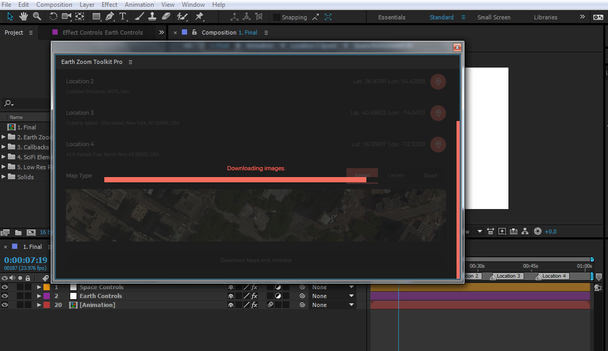
Task: Select the Road map type
Action: (x=430, y=175)
